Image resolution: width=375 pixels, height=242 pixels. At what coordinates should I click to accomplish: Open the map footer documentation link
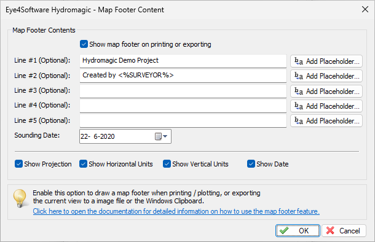[x=176, y=211]
